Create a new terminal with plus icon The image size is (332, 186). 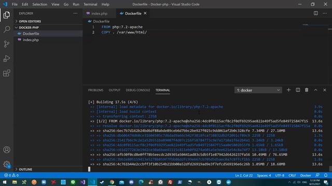click(288, 90)
